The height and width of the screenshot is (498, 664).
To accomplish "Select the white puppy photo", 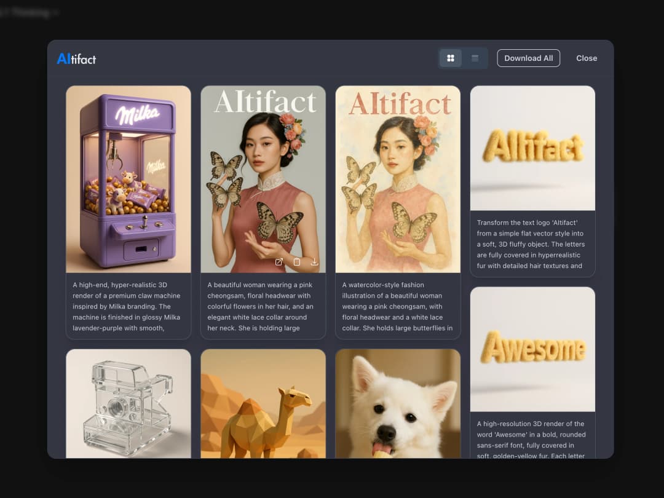I will click(398, 403).
